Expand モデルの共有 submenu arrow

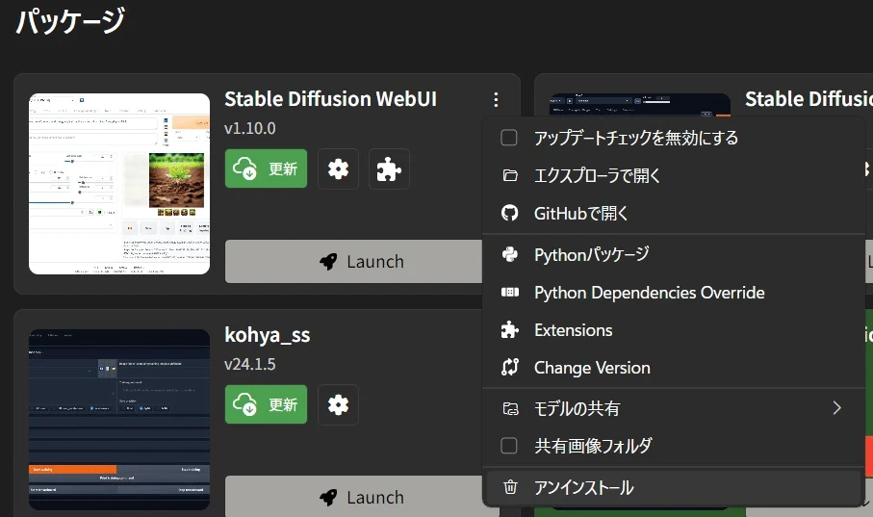[836, 408]
